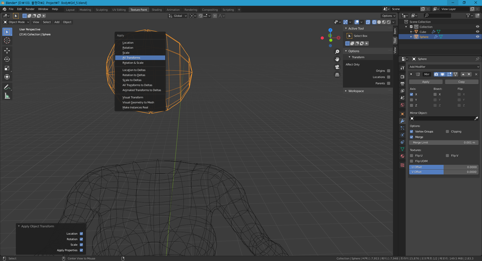
Task: Adjust the V Offset slider
Action: [444, 172]
